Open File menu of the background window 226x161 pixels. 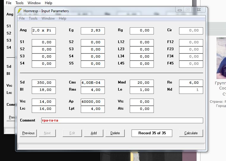click(x=9, y=3)
